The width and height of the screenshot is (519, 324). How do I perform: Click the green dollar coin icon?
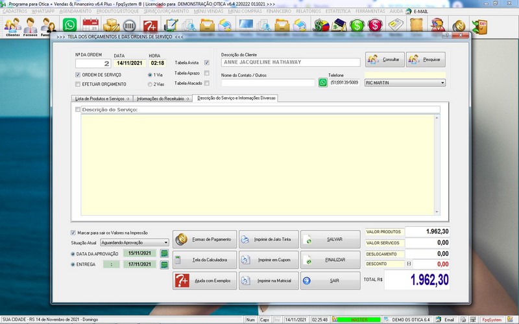357,25
